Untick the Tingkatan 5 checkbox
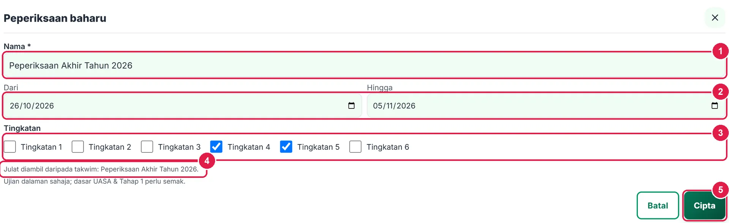The height and width of the screenshot is (223, 729). click(286, 147)
